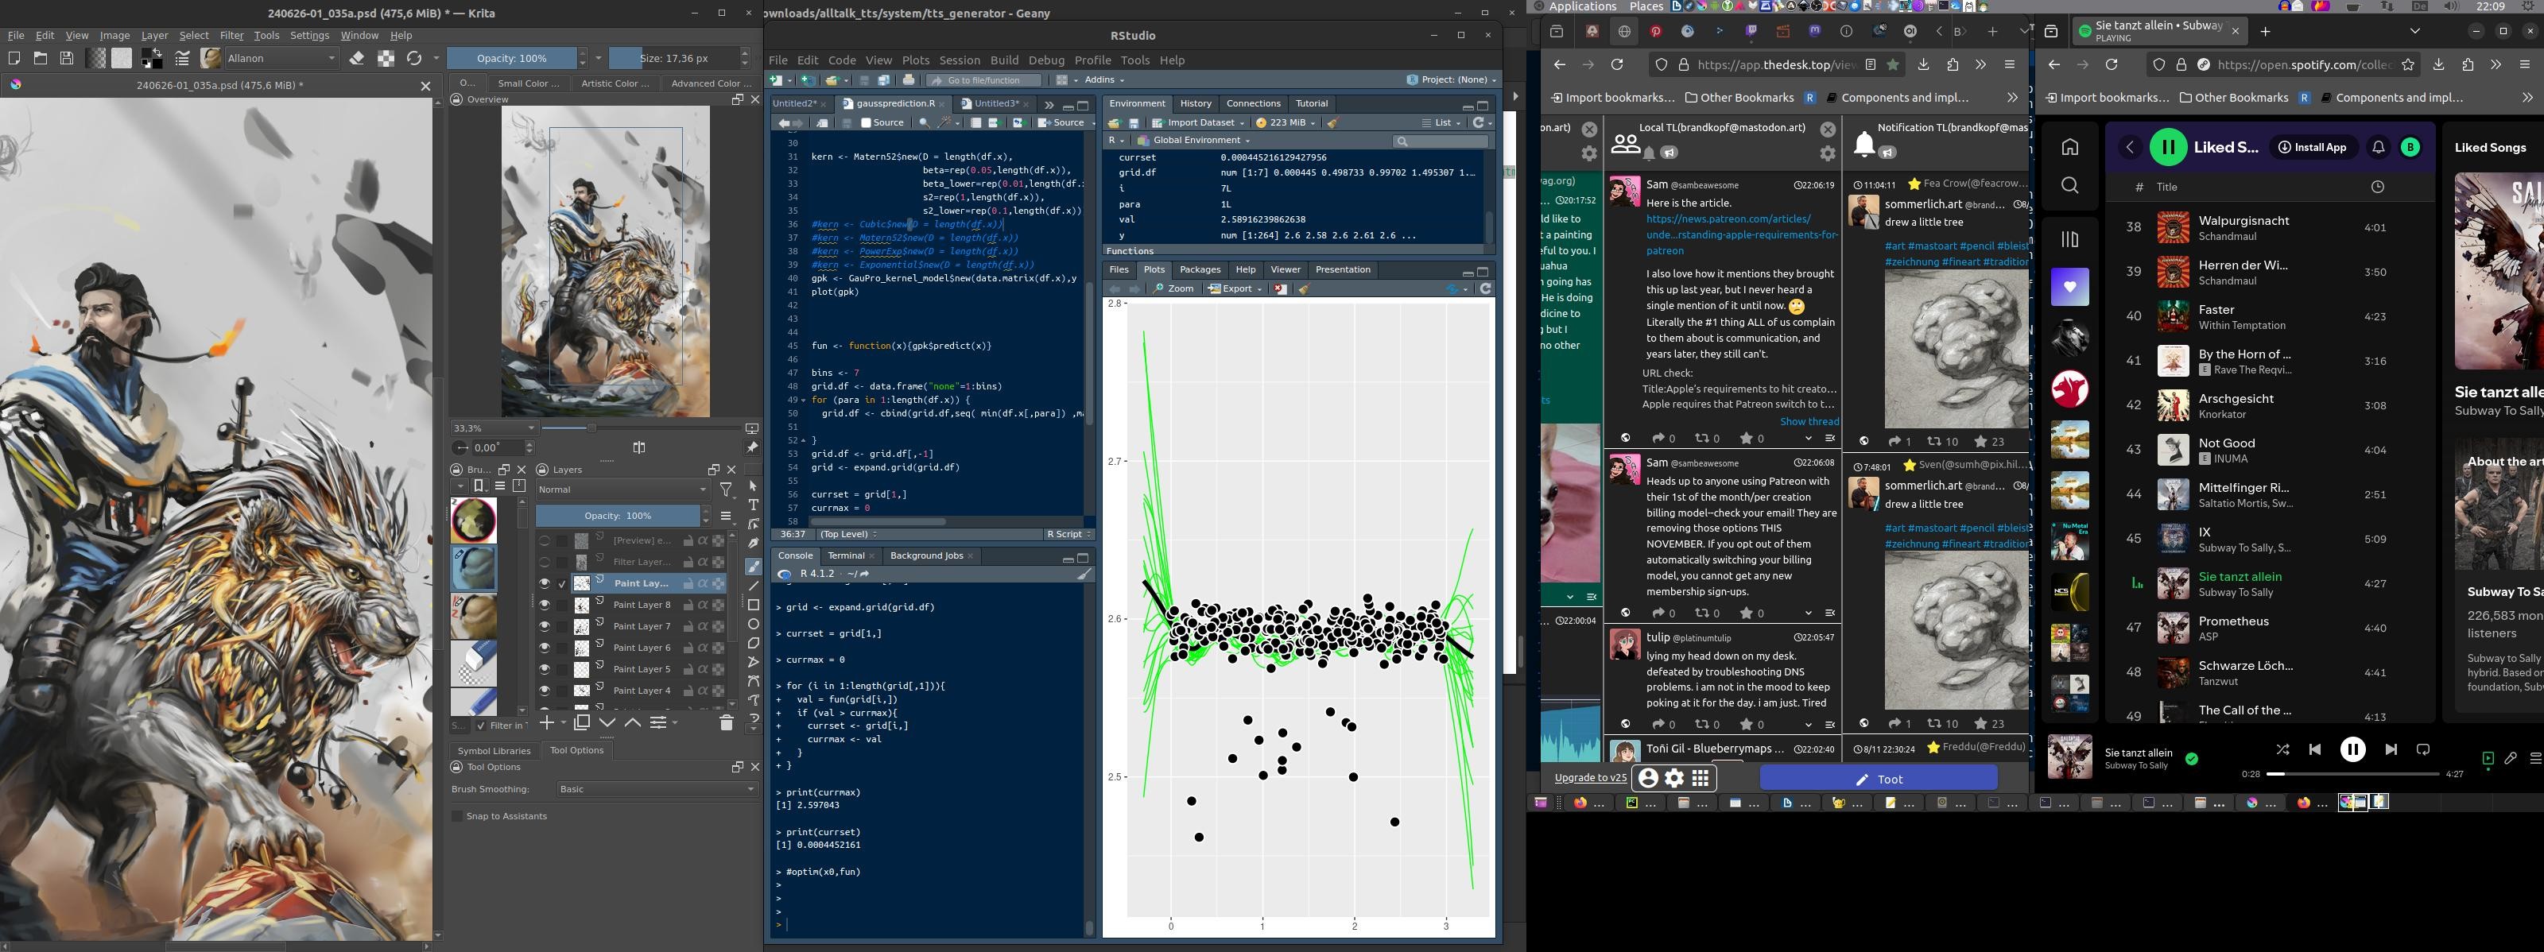
Task: Click Reload Original Preset icon in Krita
Action: click(x=413, y=58)
